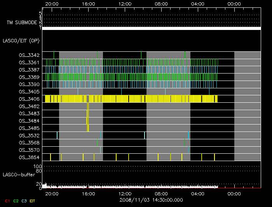The width and height of the screenshot is (272, 207).
Task: Select the OS_3405 row label
Action: (29, 92)
